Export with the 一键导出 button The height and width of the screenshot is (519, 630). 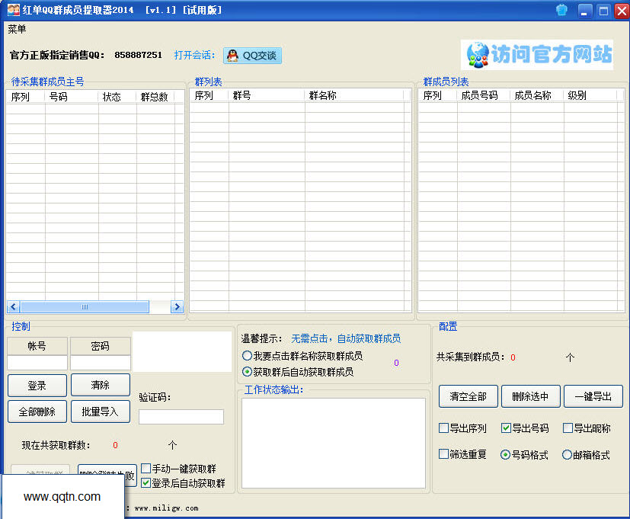click(x=593, y=397)
